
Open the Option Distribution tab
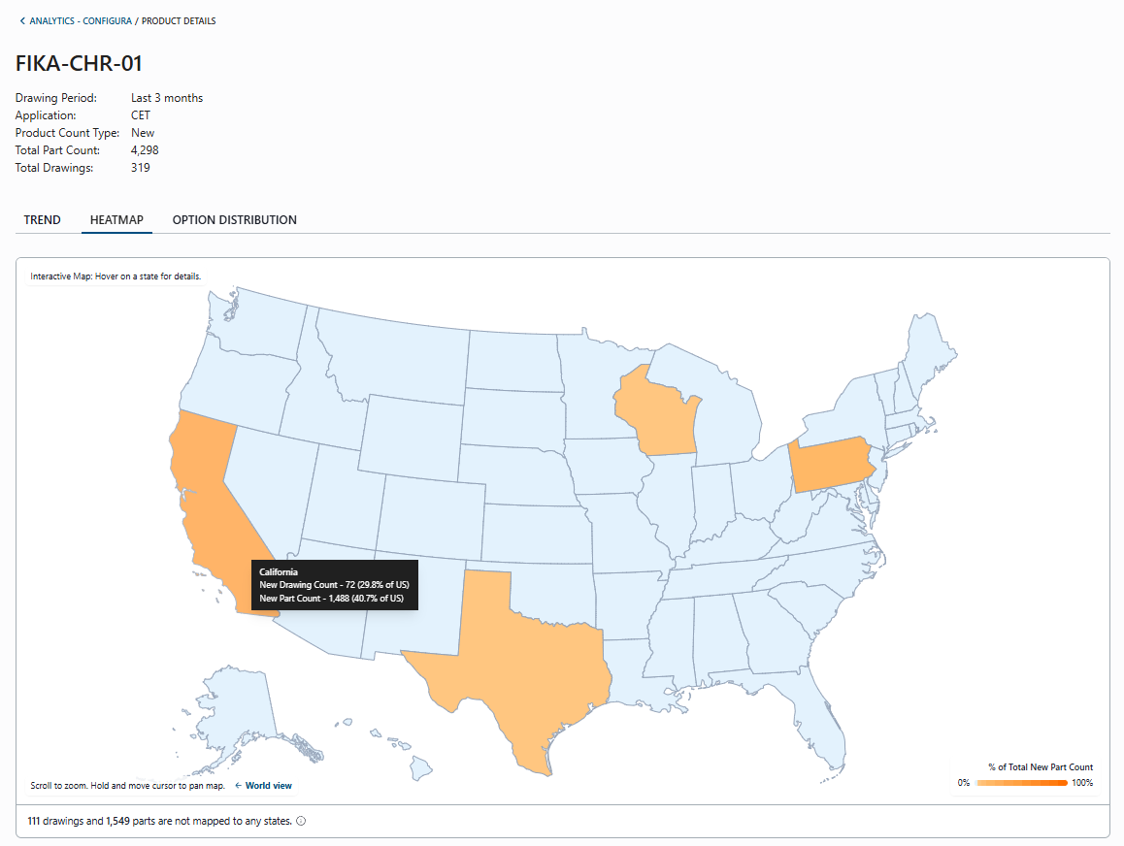point(234,220)
